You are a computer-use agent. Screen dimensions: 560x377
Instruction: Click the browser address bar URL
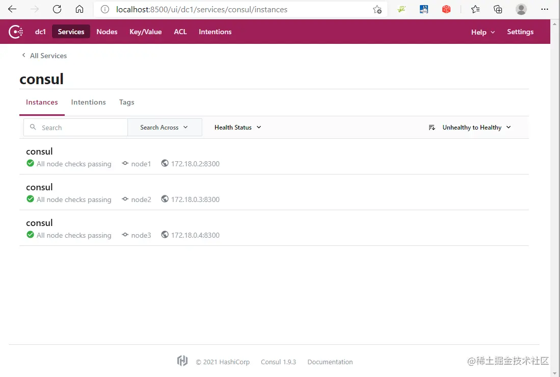pyautogui.click(x=201, y=10)
